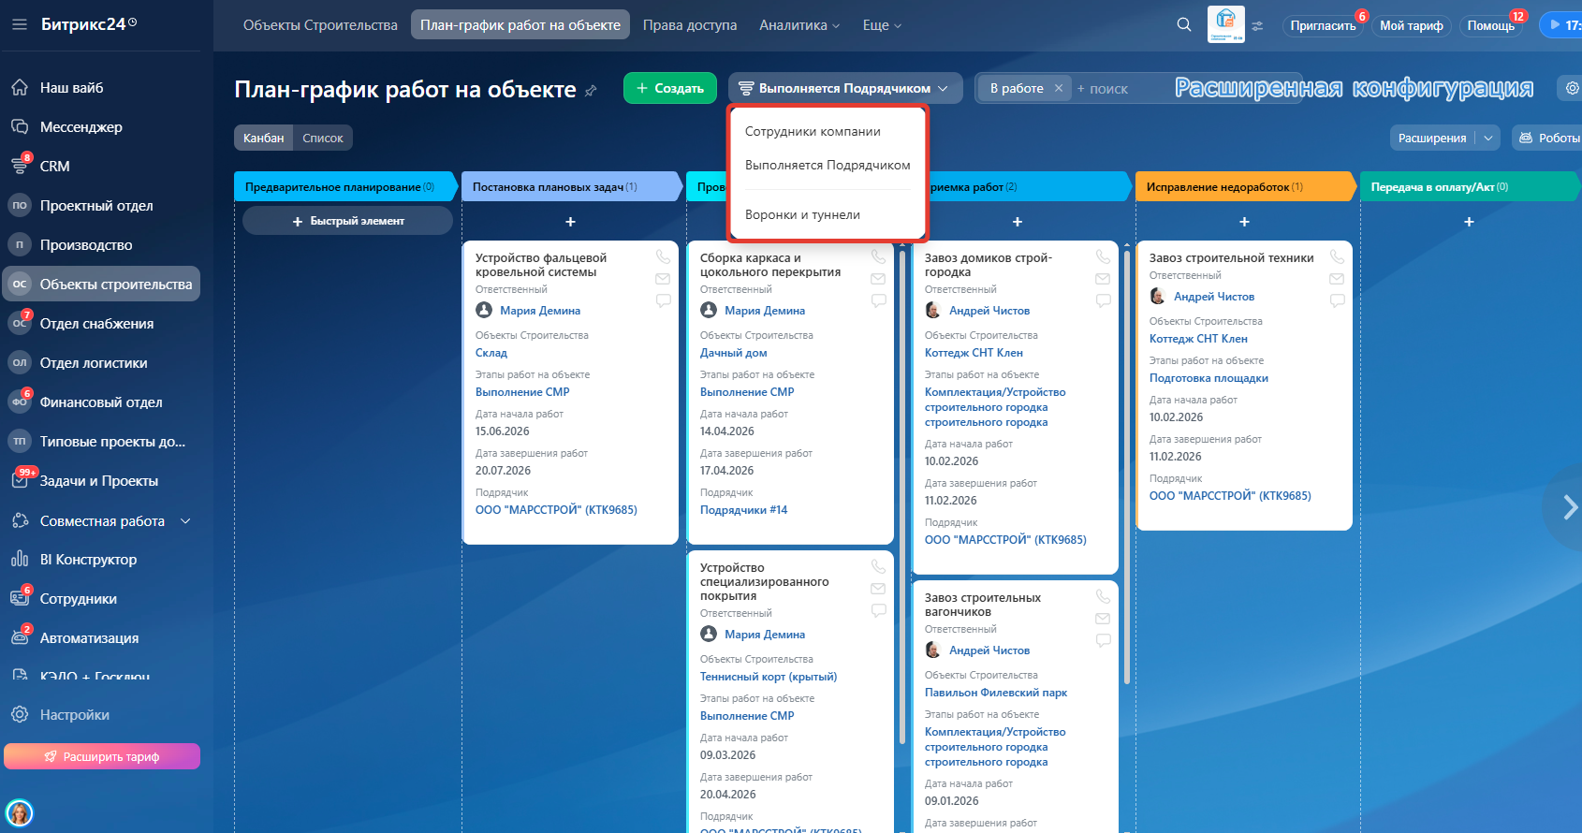The height and width of the screenshot is (833, 1582).
Task: Select 'Сотрудники компании' from the funnel menu
Action: click(813, 131)
